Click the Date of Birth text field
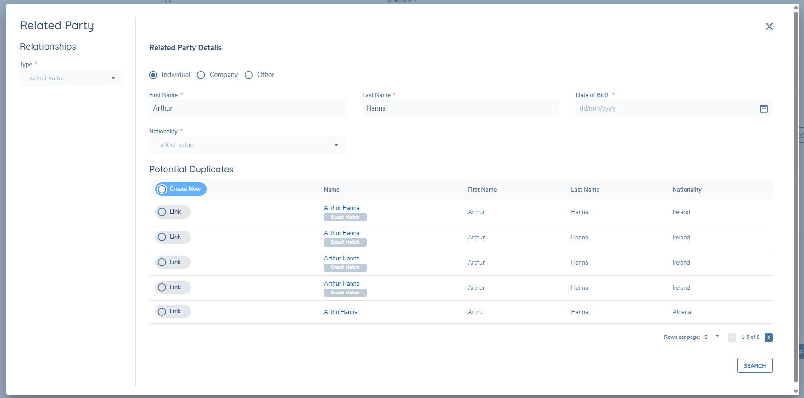 tap(665, 109)
